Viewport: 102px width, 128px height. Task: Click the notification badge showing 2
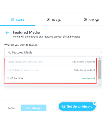95,103
